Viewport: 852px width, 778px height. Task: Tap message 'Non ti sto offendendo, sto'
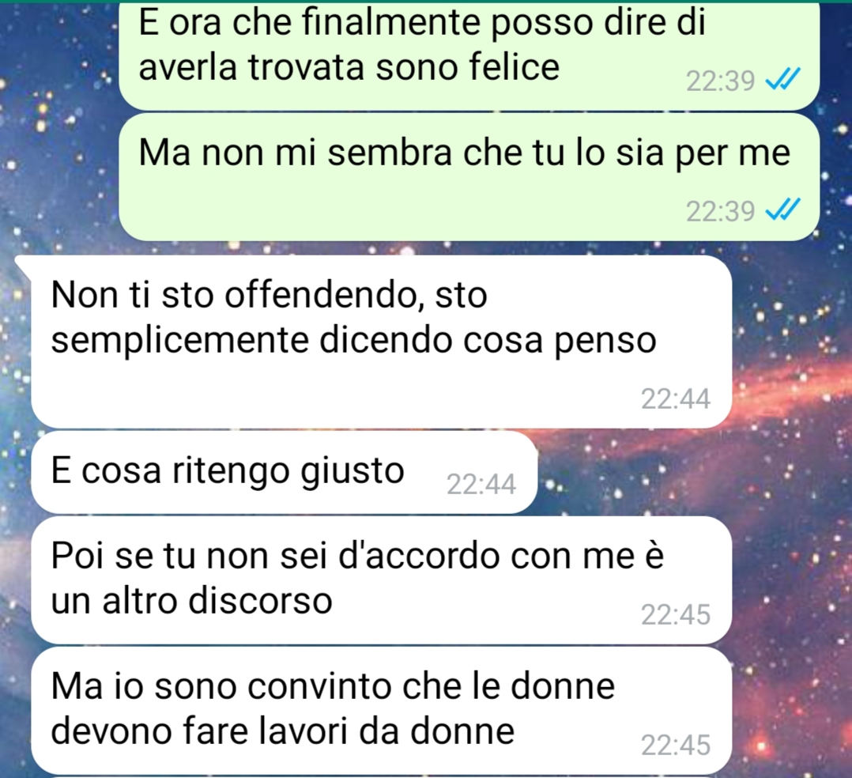[382, 342]
